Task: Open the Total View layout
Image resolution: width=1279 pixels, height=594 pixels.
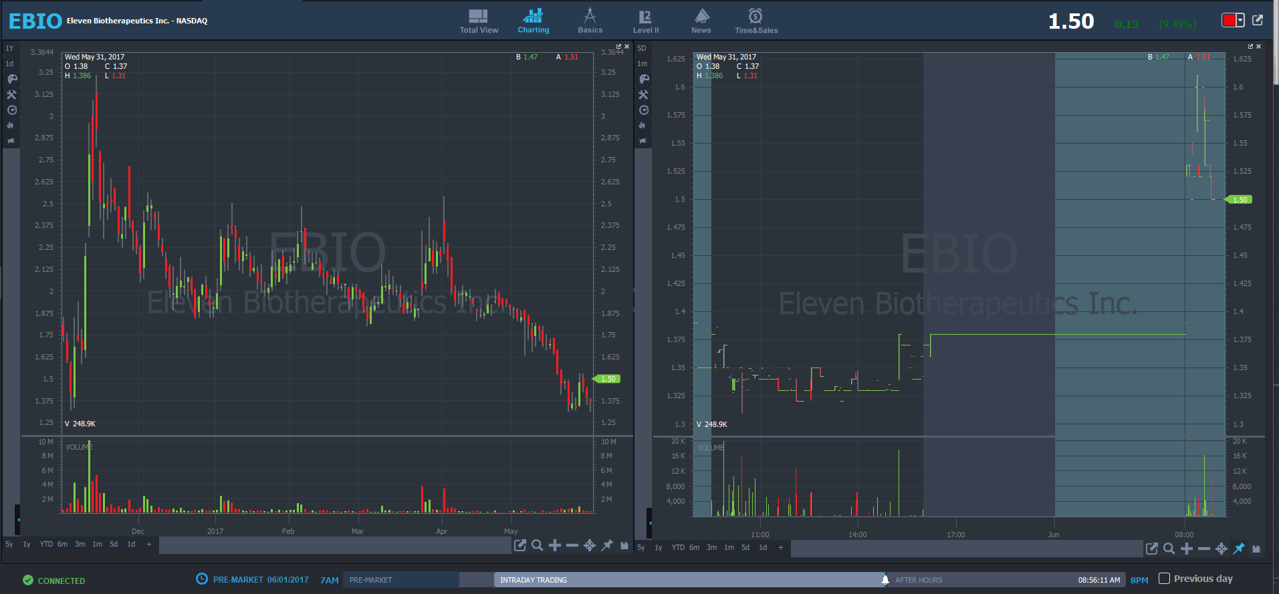Action: click(x=479, y=21)
